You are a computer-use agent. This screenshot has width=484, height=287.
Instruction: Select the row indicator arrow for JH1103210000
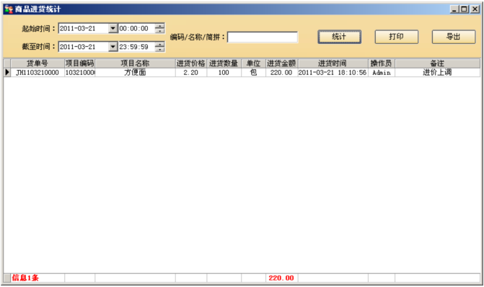tap(7, 73)
